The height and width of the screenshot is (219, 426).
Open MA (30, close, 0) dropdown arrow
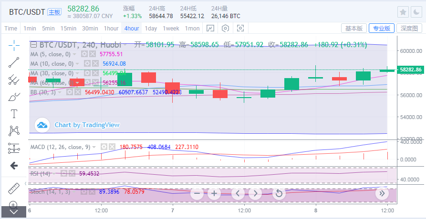tap(77, 73)
